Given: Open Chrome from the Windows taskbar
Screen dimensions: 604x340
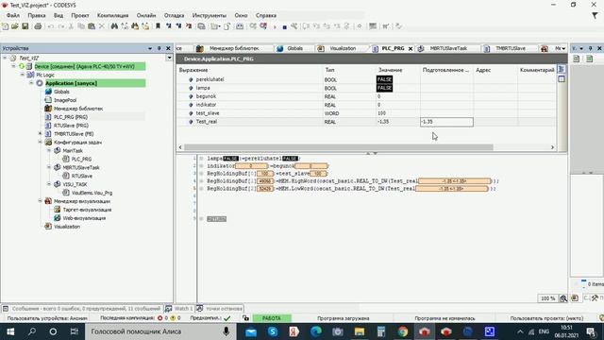Looking at the screenshot, I should 403,331.
